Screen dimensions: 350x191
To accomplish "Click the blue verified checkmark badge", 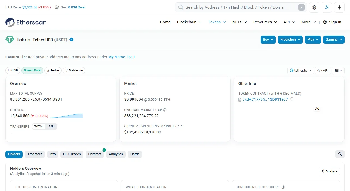I will coord(71,40).
